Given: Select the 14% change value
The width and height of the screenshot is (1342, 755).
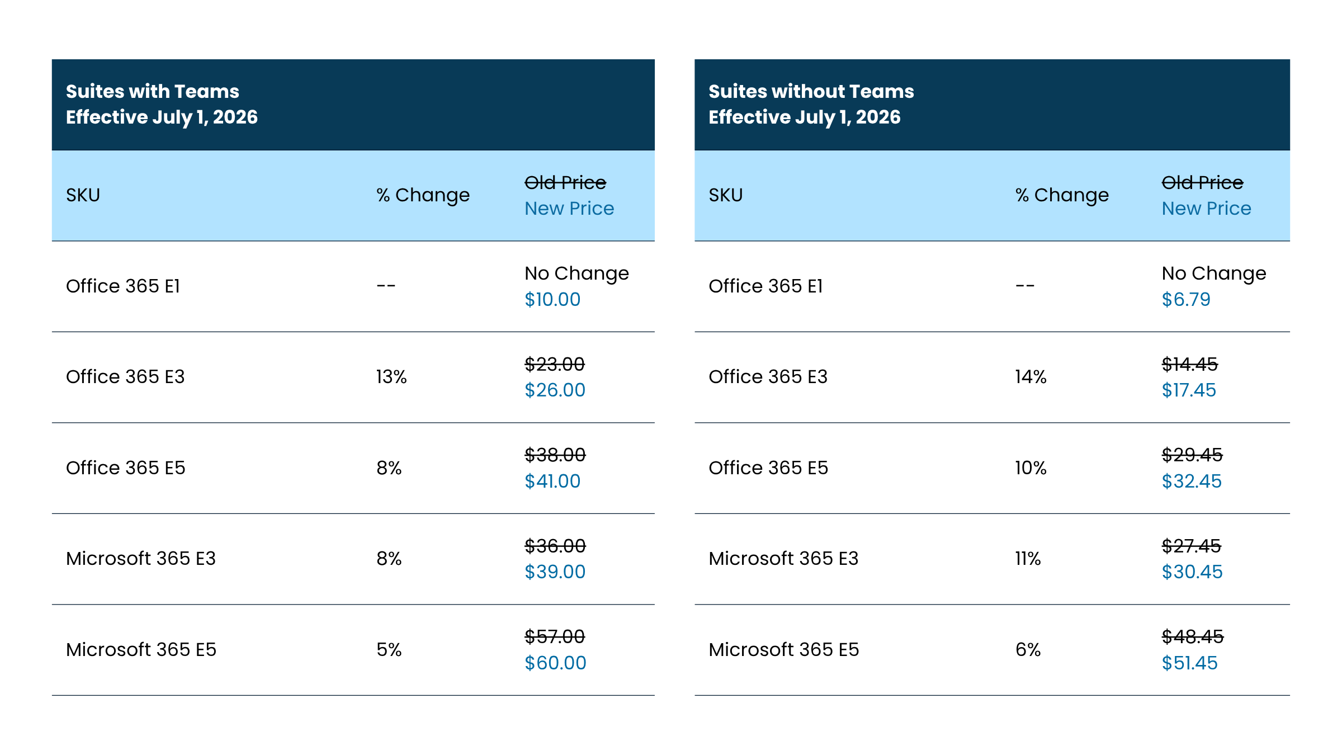Looking at the screenshot, I should pos(1031,377).
